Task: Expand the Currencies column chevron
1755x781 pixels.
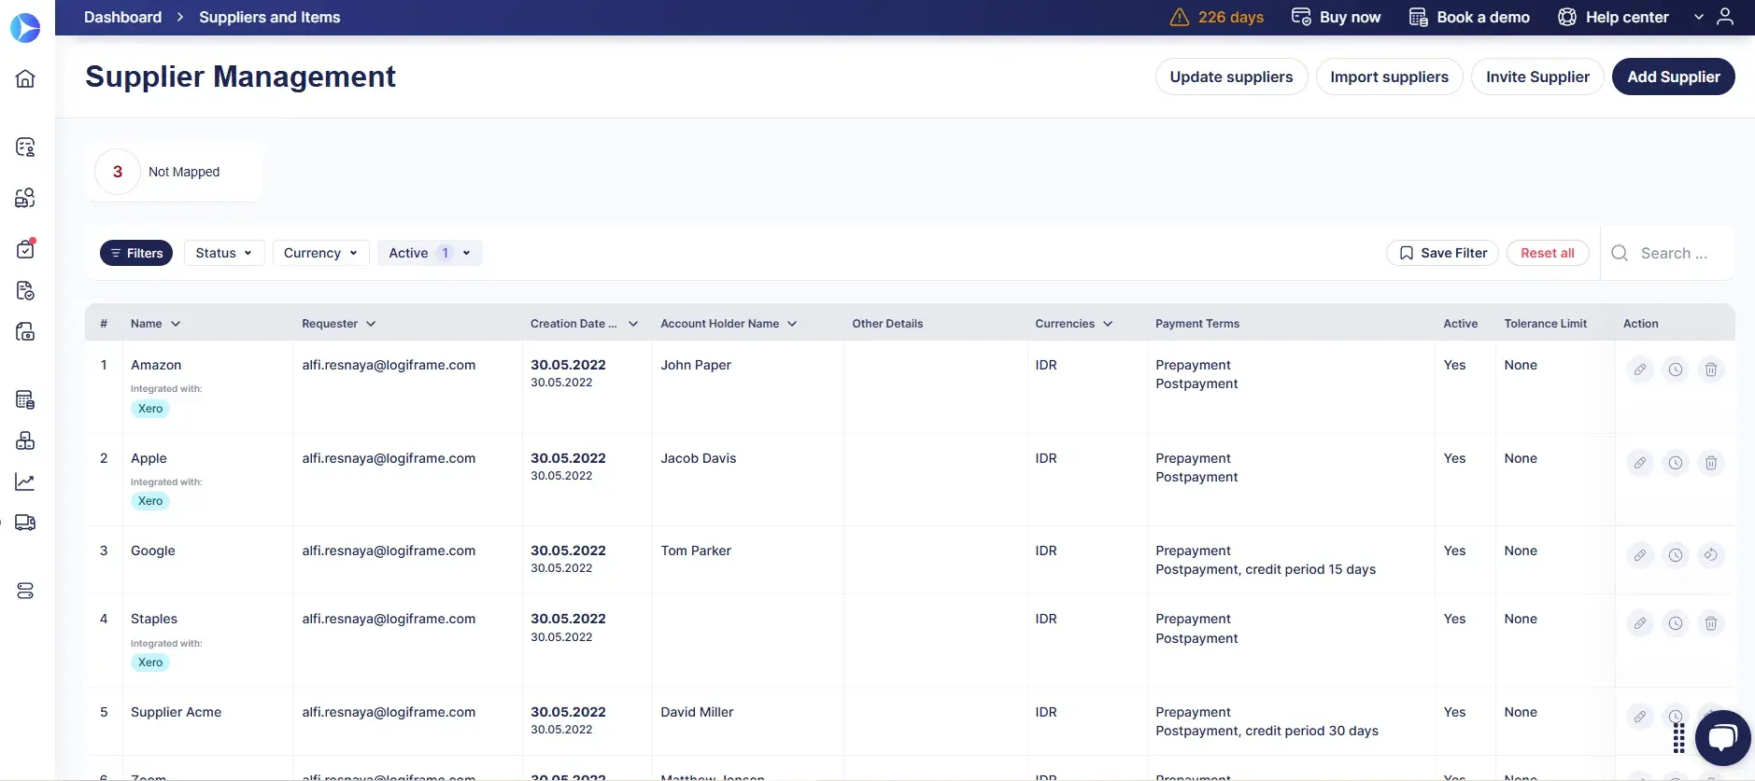Action: (1108, 324)
